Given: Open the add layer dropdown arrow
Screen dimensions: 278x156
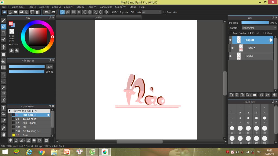Looking at the screenshot, I should [250, 95].
